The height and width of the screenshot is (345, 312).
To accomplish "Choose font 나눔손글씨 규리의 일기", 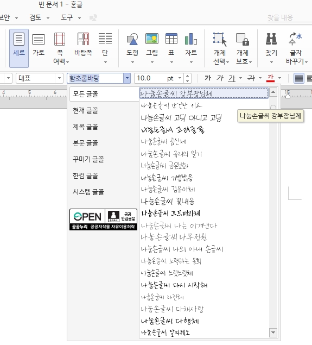I will click(204, 154).
